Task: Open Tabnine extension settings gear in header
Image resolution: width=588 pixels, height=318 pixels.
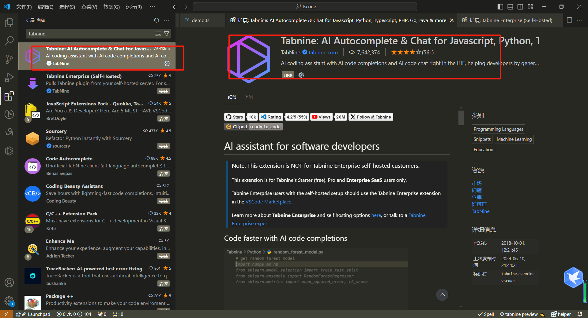Action: tap(301, 75)
